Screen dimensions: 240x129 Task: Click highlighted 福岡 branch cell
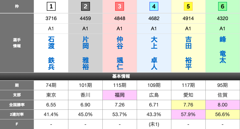[120, 95]
